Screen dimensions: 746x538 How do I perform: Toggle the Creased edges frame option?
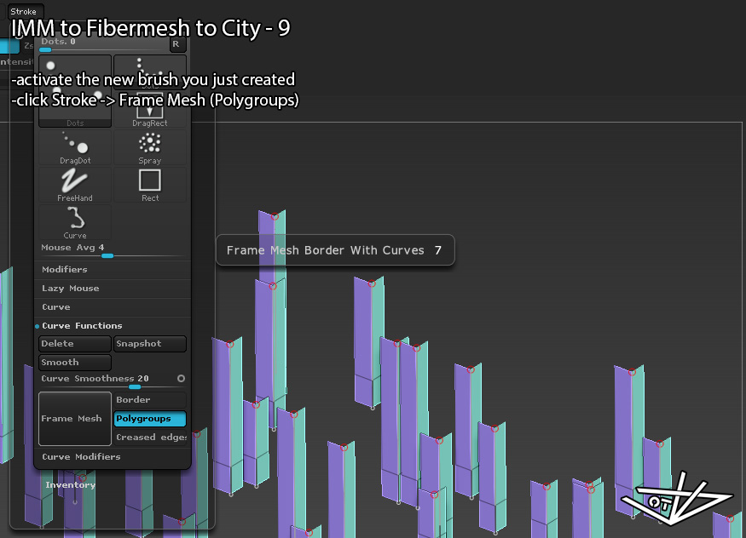pos(150,438)
